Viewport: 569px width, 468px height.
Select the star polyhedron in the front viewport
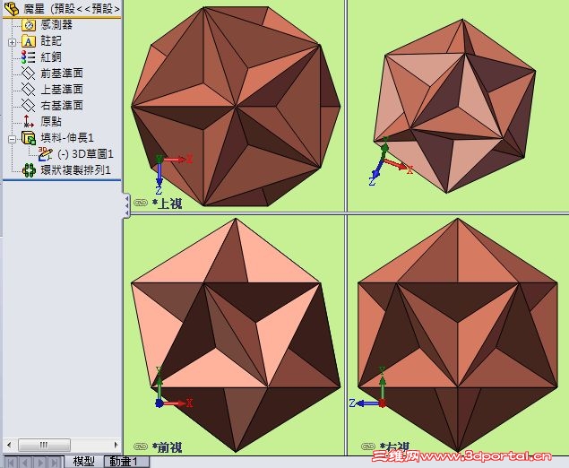236,335
